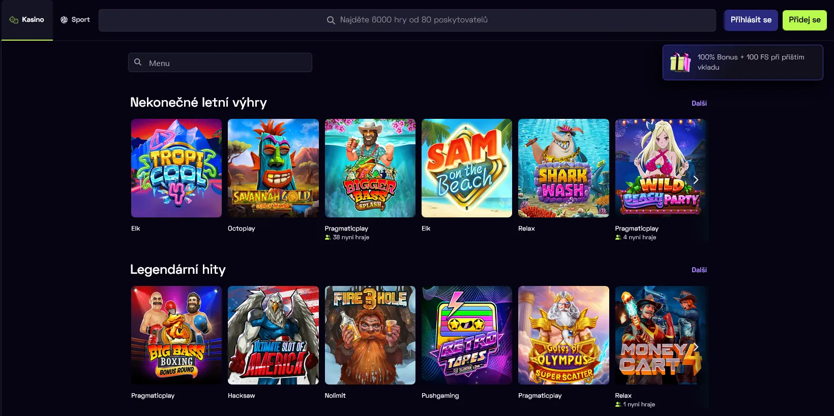The height and width of the screenshot is (416, 834).
Task: Switch to the Sport tab
Action: (75, 20)
